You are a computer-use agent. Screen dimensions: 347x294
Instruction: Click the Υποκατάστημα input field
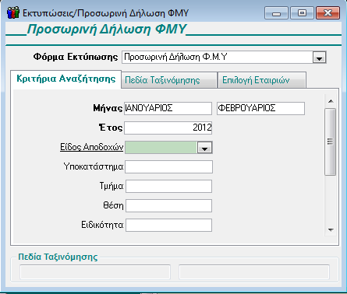point(168,166)
